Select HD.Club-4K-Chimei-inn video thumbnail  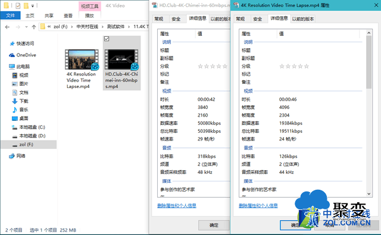[x=121, y=59]
